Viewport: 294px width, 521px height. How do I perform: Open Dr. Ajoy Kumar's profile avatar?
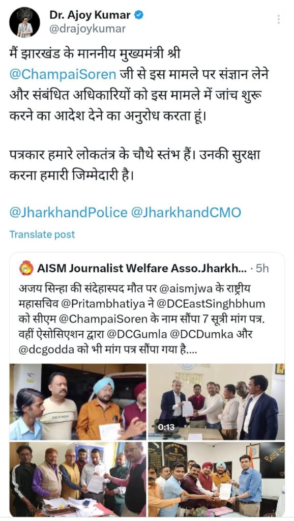click(x=24, y=22)
